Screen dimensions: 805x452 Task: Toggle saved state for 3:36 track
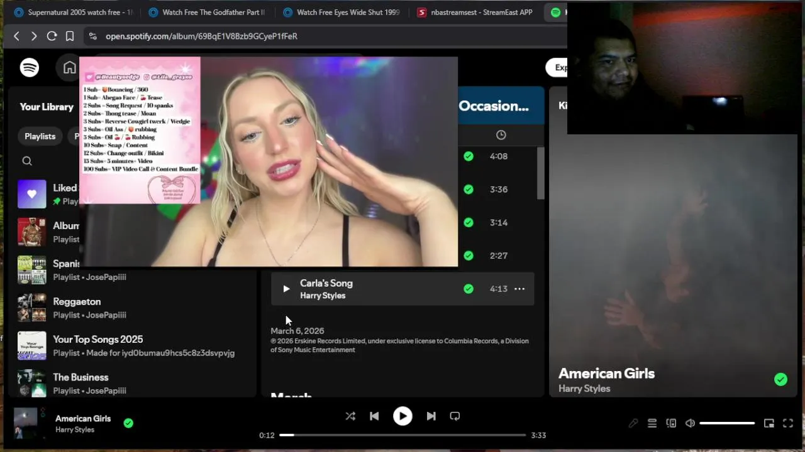point(469,189)
